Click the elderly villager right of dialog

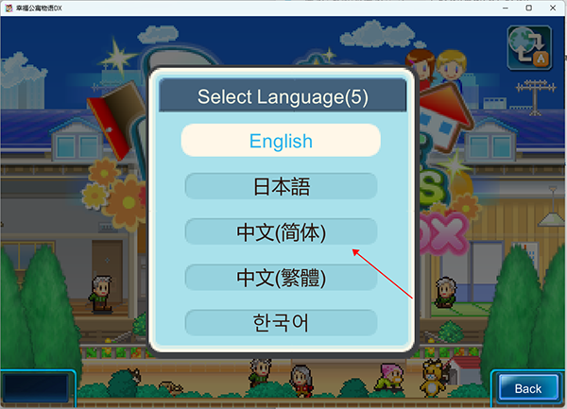[x=445, y=292]
